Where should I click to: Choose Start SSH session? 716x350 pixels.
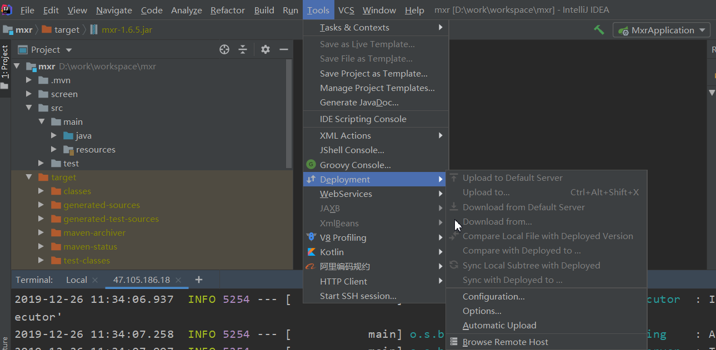375,296
